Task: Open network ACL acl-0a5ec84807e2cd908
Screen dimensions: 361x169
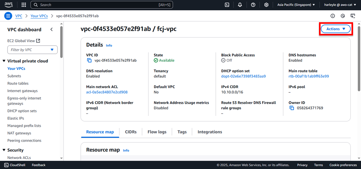Action: click(107, 92)
